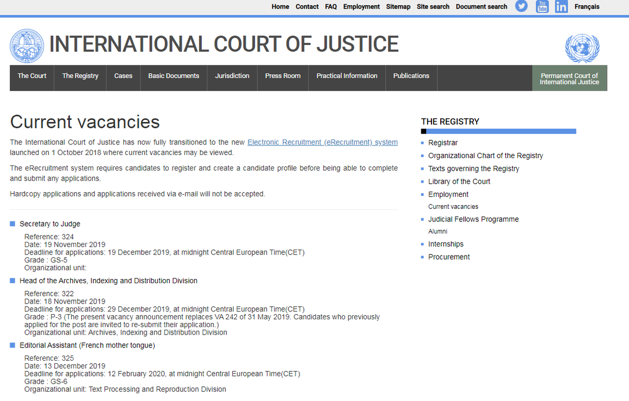Open Texts governing the Registry
This screenshot has height=401, width=629.
[474, 169]
